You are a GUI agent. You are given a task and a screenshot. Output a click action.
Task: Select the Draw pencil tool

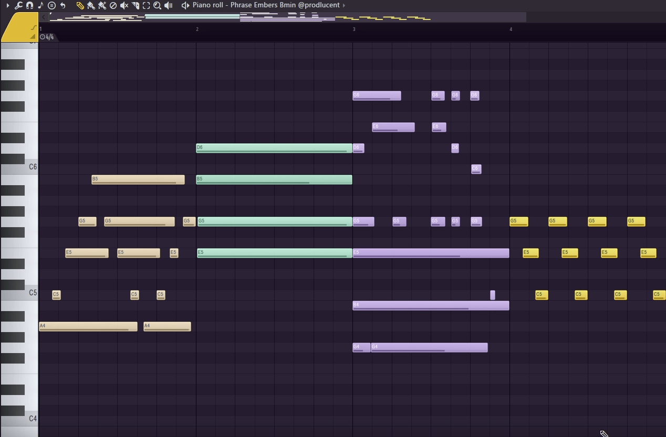(x=80, y=5)
